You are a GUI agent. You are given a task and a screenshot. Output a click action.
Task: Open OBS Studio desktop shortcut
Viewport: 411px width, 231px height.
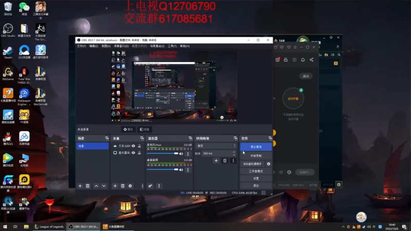tap(8, 31)
